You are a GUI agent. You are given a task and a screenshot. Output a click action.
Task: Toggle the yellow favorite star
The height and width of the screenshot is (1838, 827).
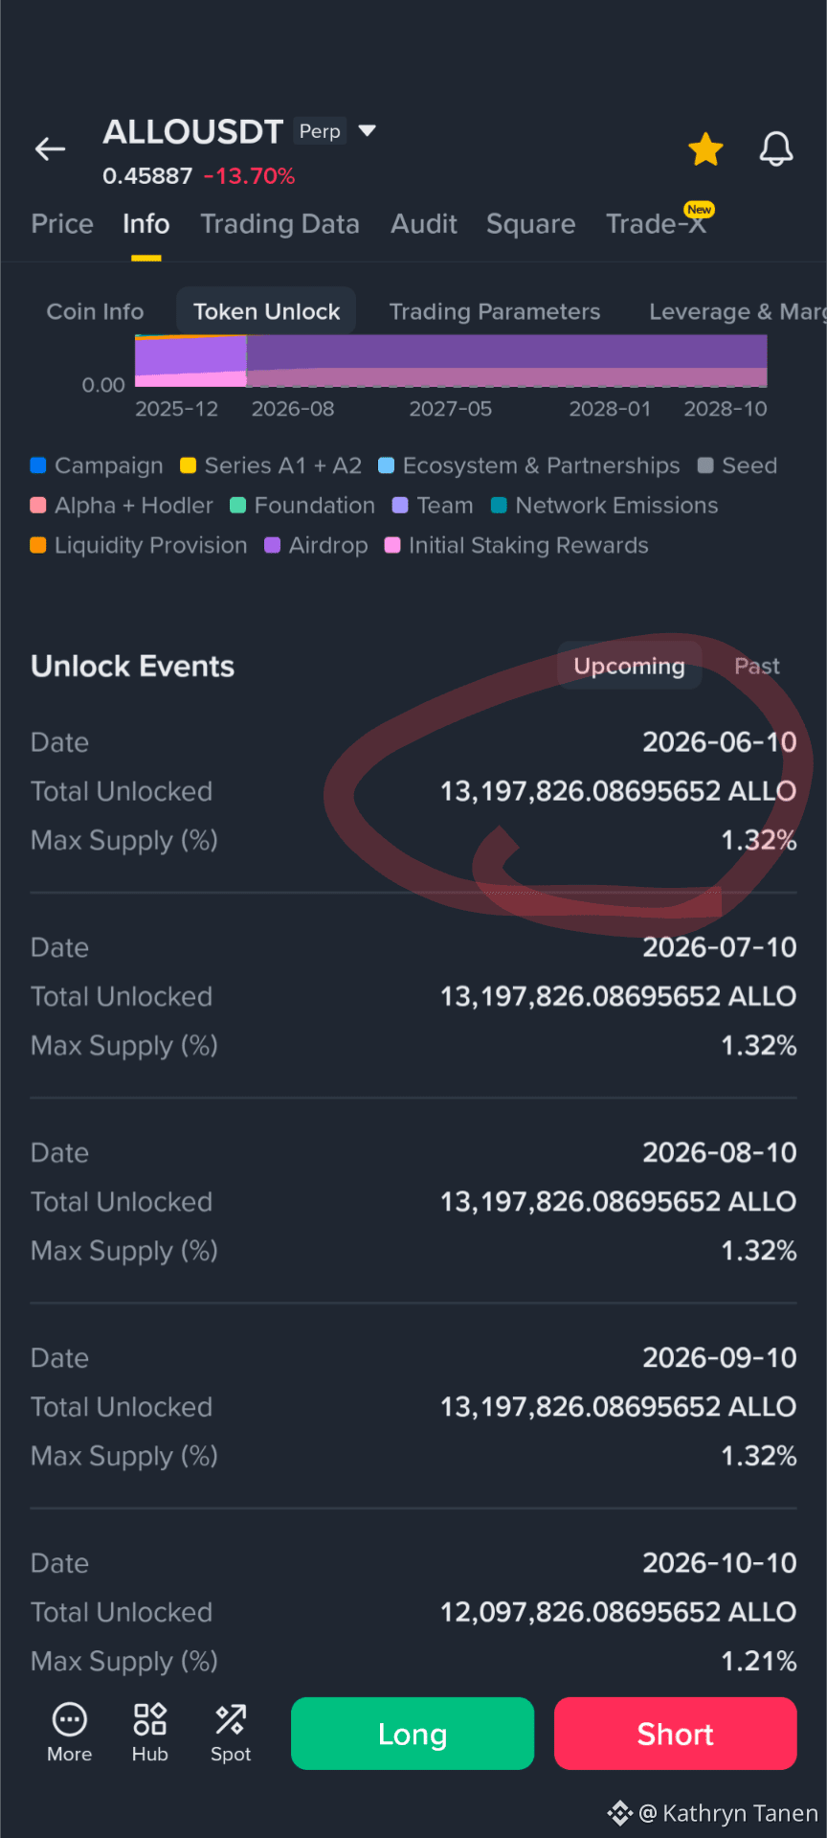(x=705, y=149)
